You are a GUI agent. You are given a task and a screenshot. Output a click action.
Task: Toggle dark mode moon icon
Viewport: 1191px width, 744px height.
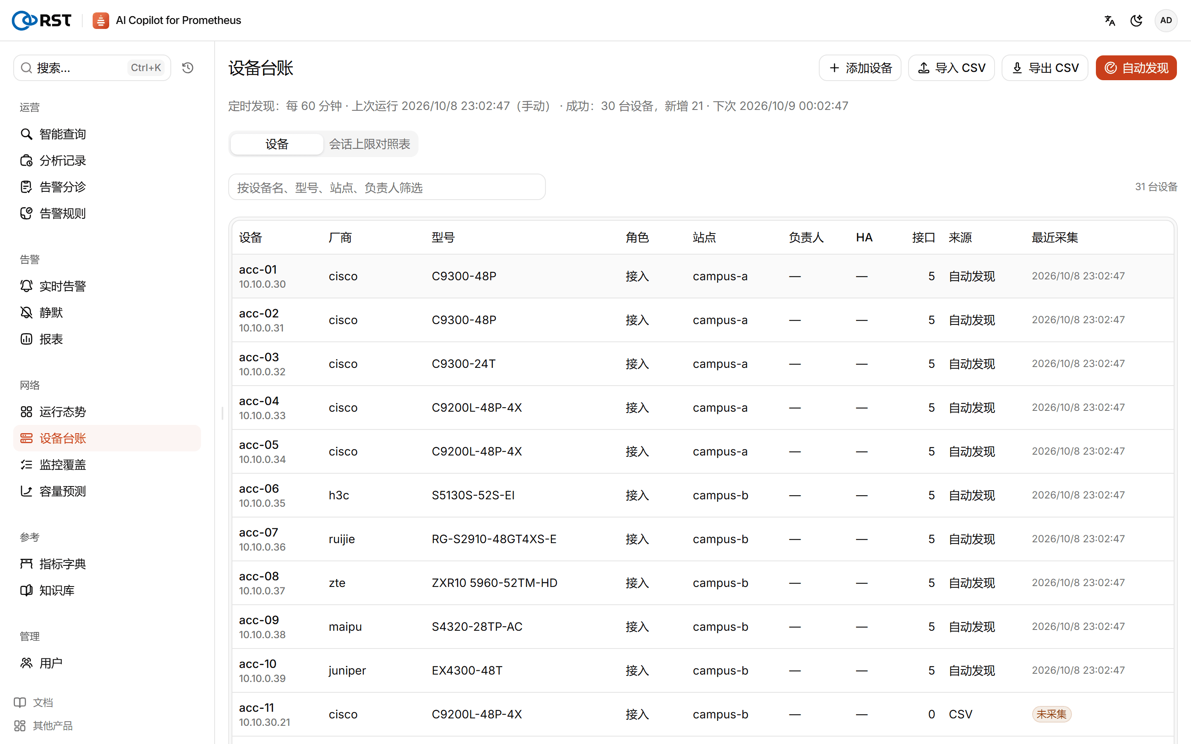pyautogui.click(x=1136, y=21)
